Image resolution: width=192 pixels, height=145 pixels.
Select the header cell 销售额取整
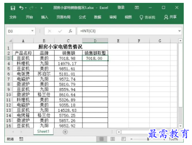click(95, 53)
